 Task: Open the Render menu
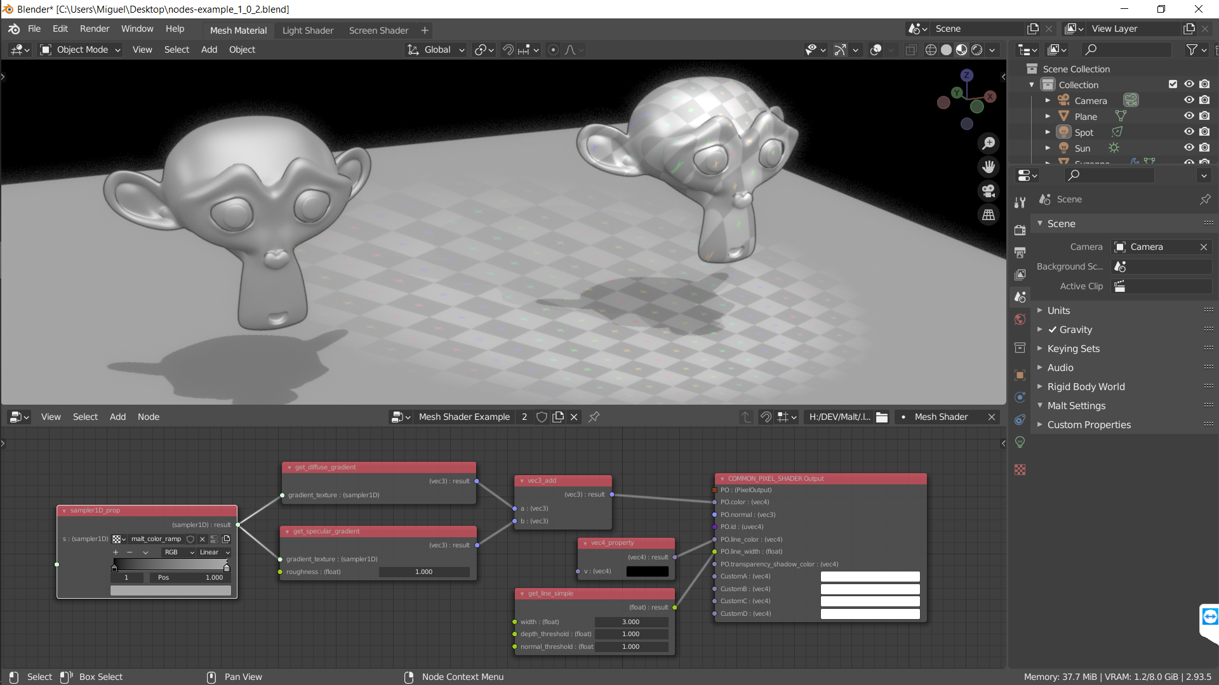(94, 29)
